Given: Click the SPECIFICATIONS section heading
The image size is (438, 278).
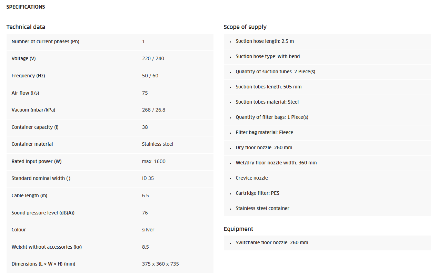Looking at the screenshot, I should [x=26, y=7].
